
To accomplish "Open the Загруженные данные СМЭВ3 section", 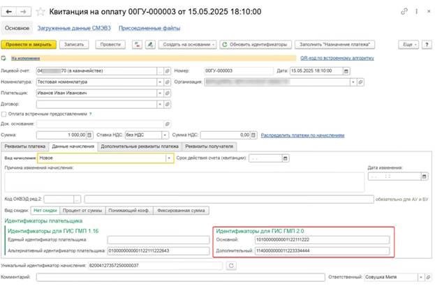I will coord(74,28).
